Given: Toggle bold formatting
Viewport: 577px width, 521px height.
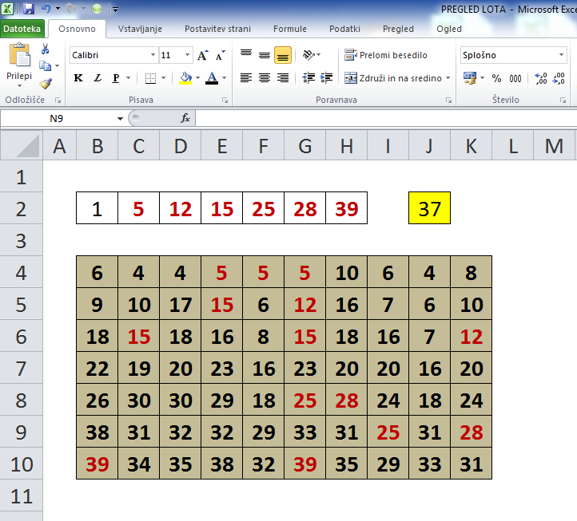Looking at the screenshot, I should pyautogui.click(x=78, y=78).
